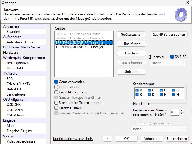Open the Tunertyp Satellit dropdown
Image resolution: width=192 pixels, height=144 pixels.
click(x=168, y=62)
